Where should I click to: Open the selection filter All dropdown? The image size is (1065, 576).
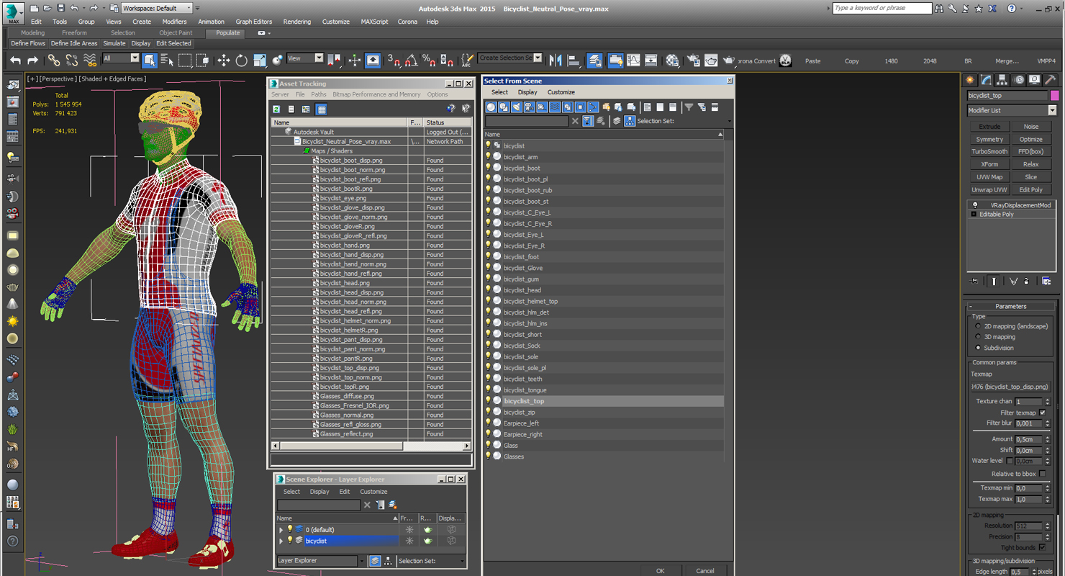pos(121,58)
